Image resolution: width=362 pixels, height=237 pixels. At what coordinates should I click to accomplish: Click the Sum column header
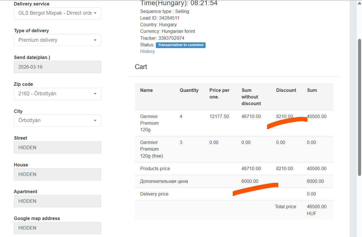312,90
